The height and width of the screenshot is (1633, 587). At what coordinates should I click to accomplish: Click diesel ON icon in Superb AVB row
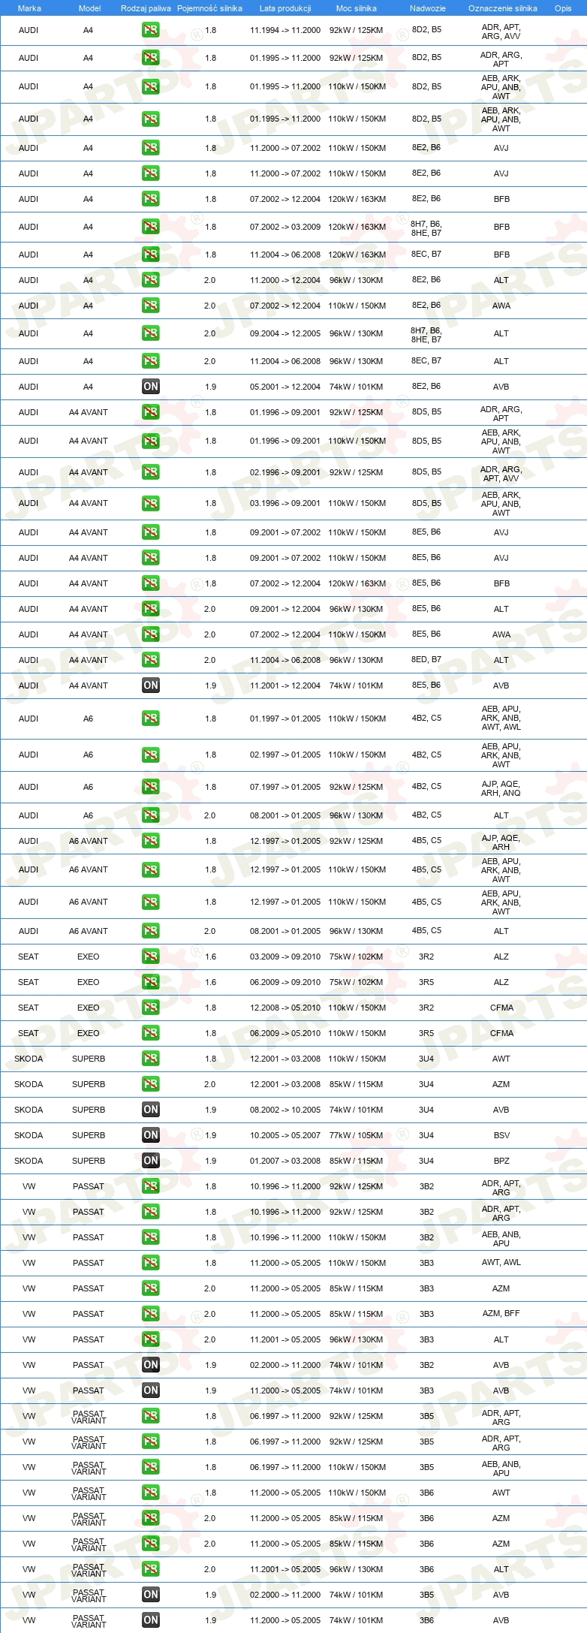[x=151, y=1110]
